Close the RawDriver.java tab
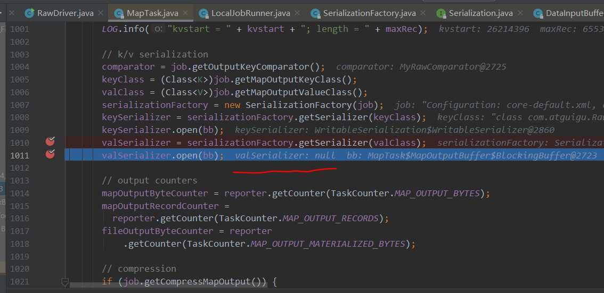This screenshot has height=293, width=604. (101, 13)
